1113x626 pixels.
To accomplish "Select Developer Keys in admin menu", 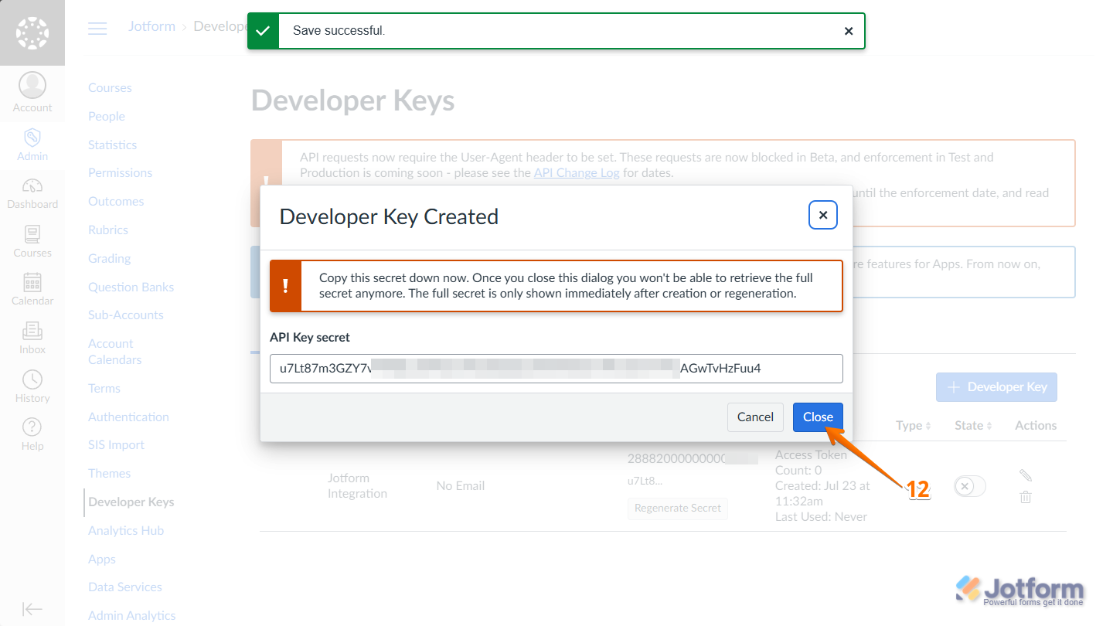I will click(131, 502).
